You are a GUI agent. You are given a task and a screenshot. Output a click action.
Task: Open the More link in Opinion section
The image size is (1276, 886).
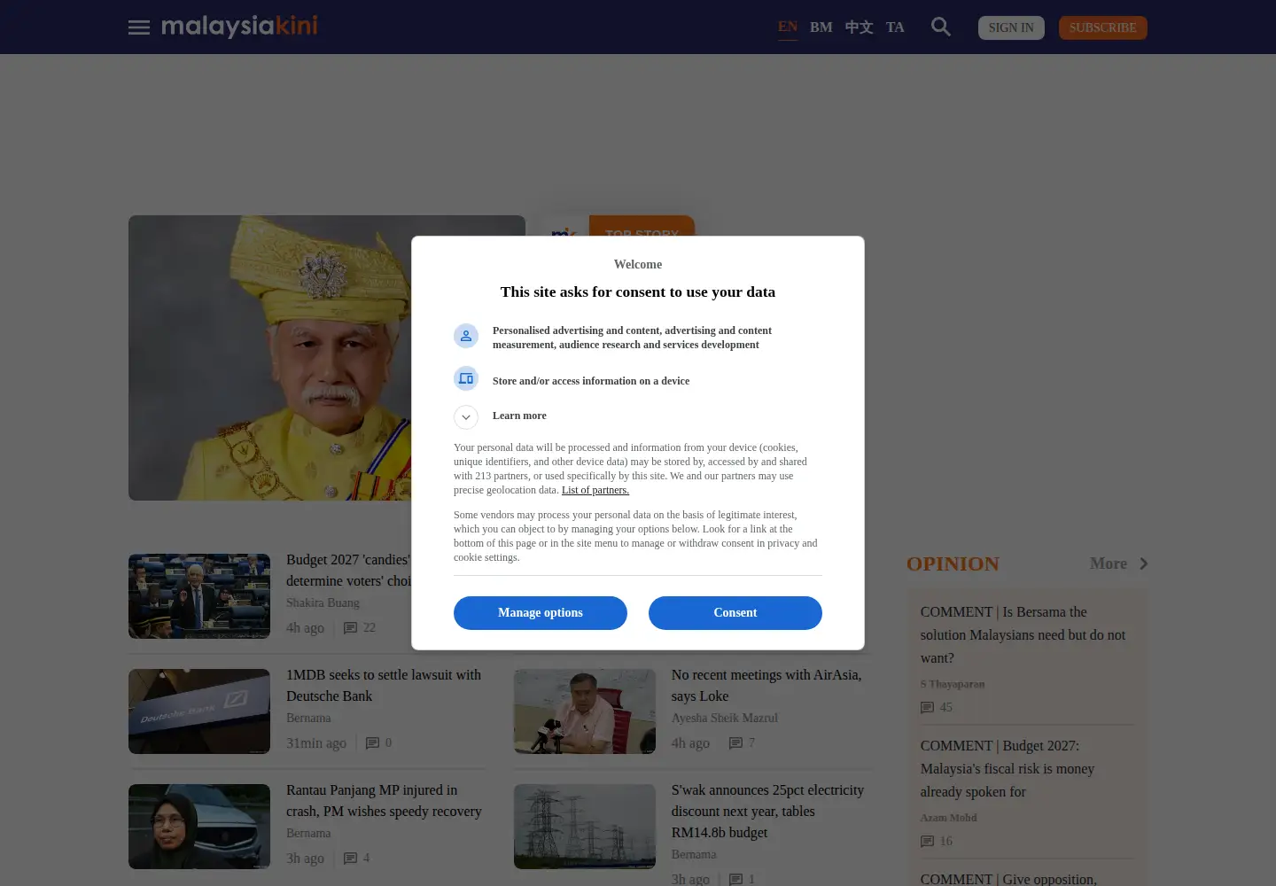[x=1109, y=563]
